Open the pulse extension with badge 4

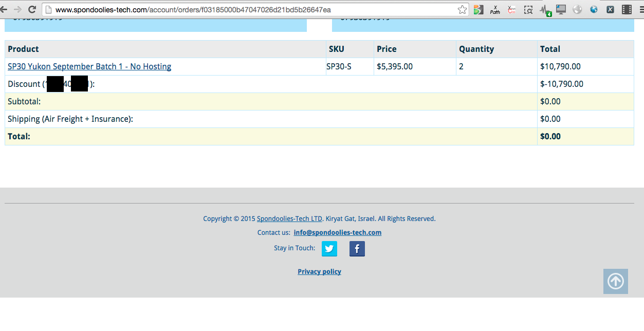[545, 10]
